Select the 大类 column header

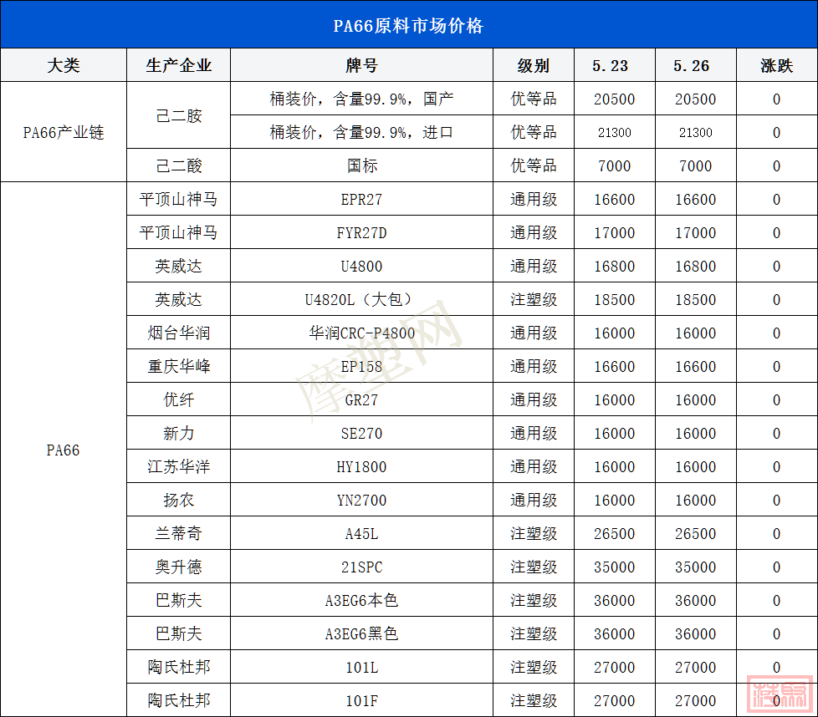pos(63,65)
